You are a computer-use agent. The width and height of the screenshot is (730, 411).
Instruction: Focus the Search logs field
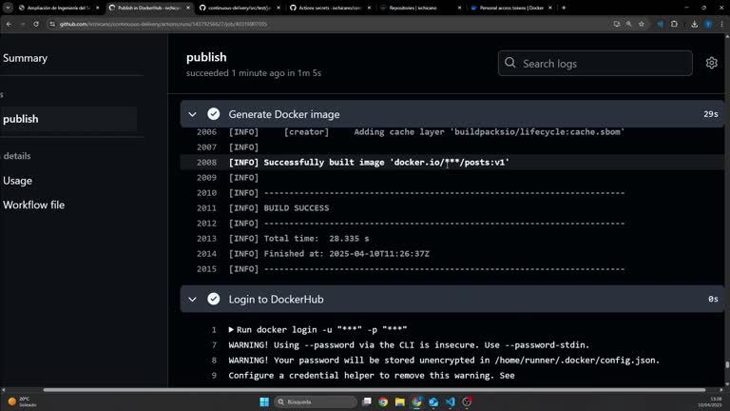coord(595,63)
